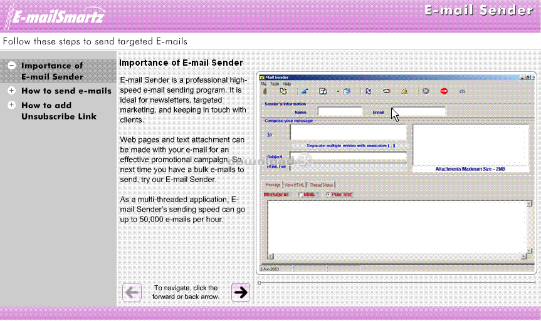541x321 pixels.
Task: Collapse the Importance of E-mail Sender section
Action: [x=12, y=66]
